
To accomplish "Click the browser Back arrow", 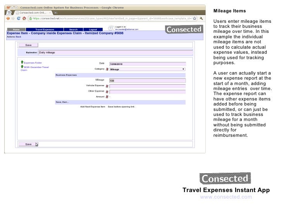I will pos(8,19).
